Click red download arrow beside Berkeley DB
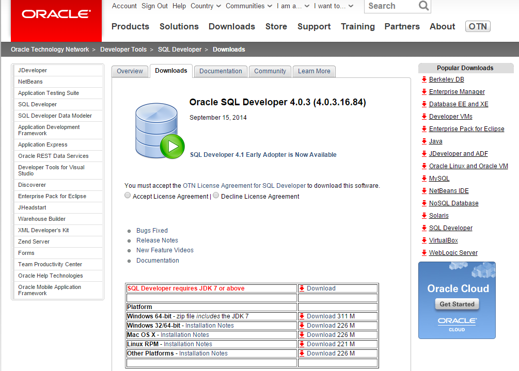519x371 pixels. point(424,79)
